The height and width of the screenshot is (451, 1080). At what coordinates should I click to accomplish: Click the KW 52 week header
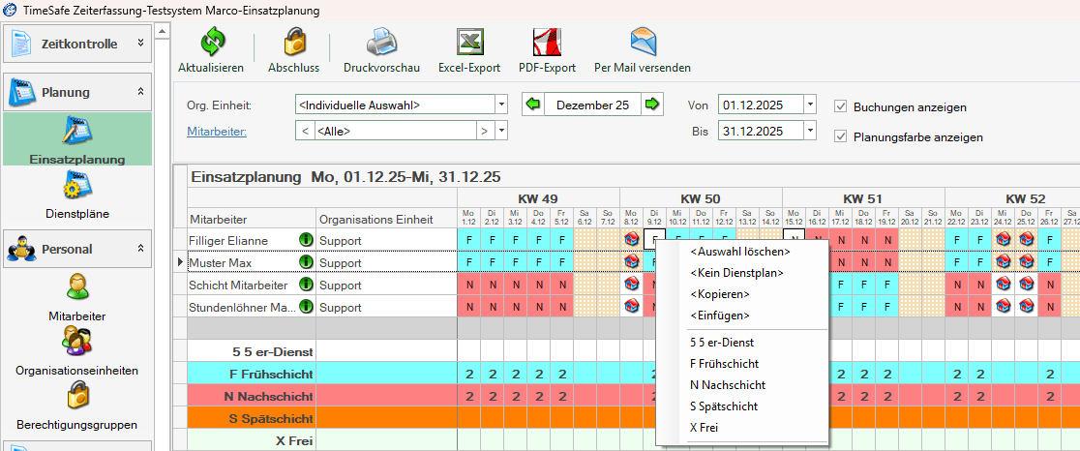(x=1026, y=199)
